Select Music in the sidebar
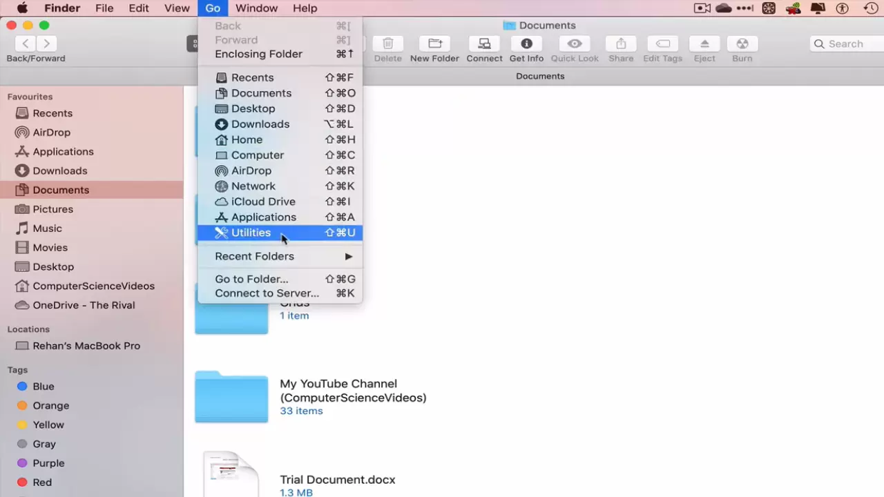 pyautogui.click(x=91, y=228)
